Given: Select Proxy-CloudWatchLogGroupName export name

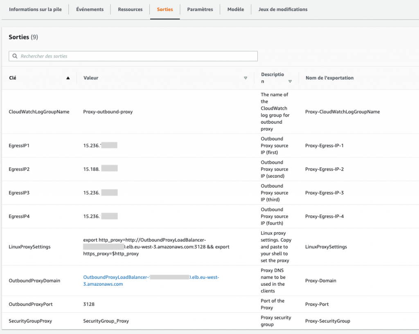Looking at the screenshot, I should (x=342, y=112).
